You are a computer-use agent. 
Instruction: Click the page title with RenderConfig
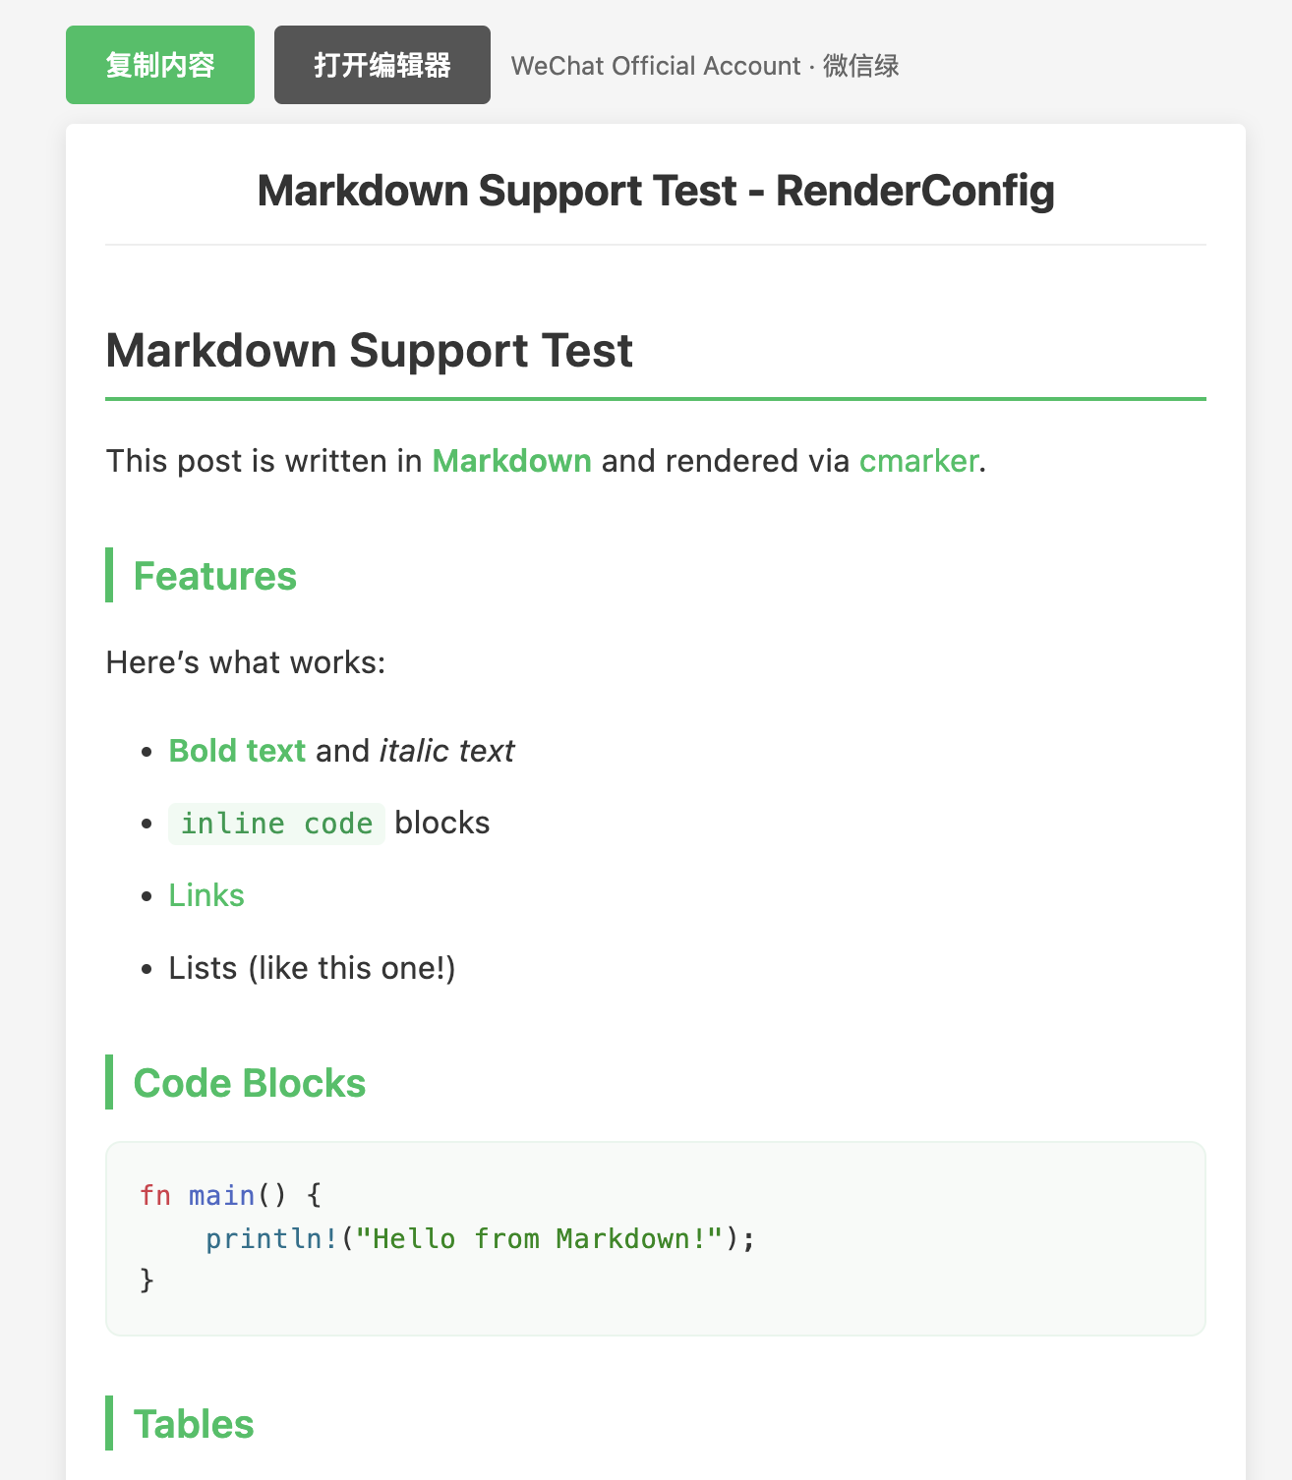pos(655,191)
